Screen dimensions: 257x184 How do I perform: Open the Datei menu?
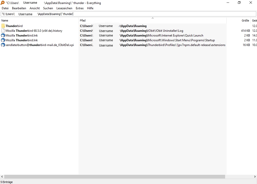(x=5, y=8)
